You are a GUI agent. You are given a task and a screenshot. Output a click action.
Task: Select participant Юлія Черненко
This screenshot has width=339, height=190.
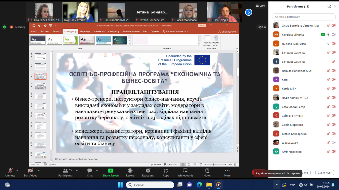[x=304, y=152]
